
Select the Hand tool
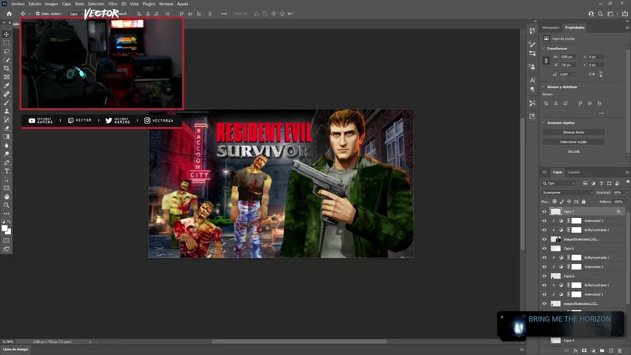(x=7, y=197)
